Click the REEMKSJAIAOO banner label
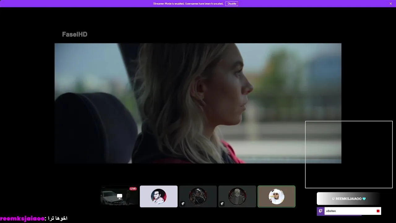396x223 pixels. (x=349, y=199)
